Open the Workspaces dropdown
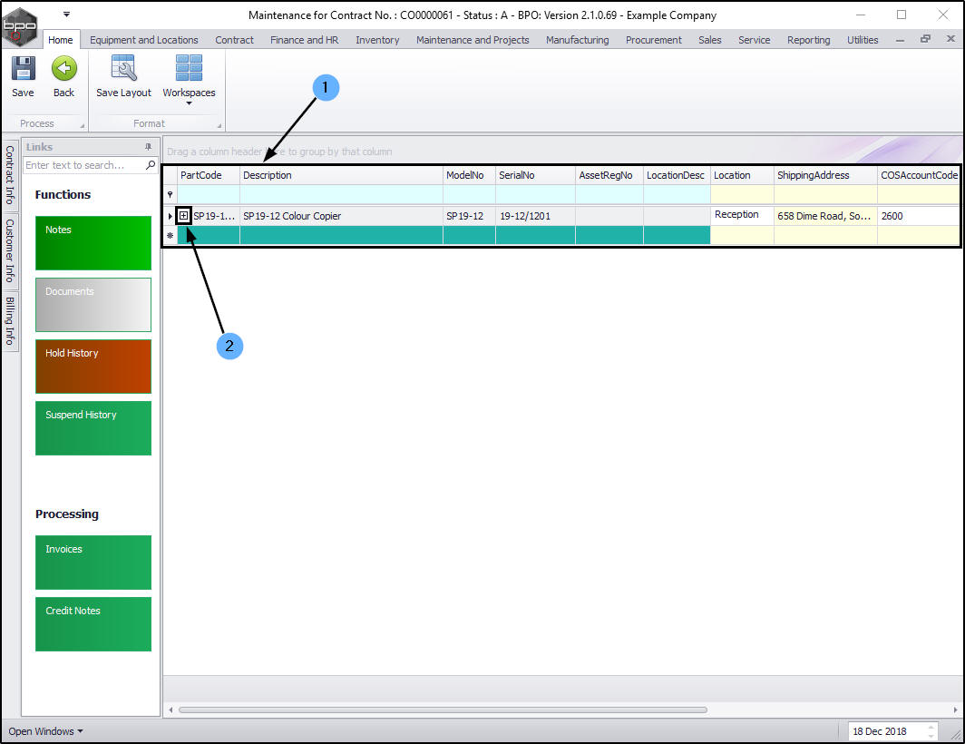The height and width of the screenshot is (744, 965). (x=189, y=78)
